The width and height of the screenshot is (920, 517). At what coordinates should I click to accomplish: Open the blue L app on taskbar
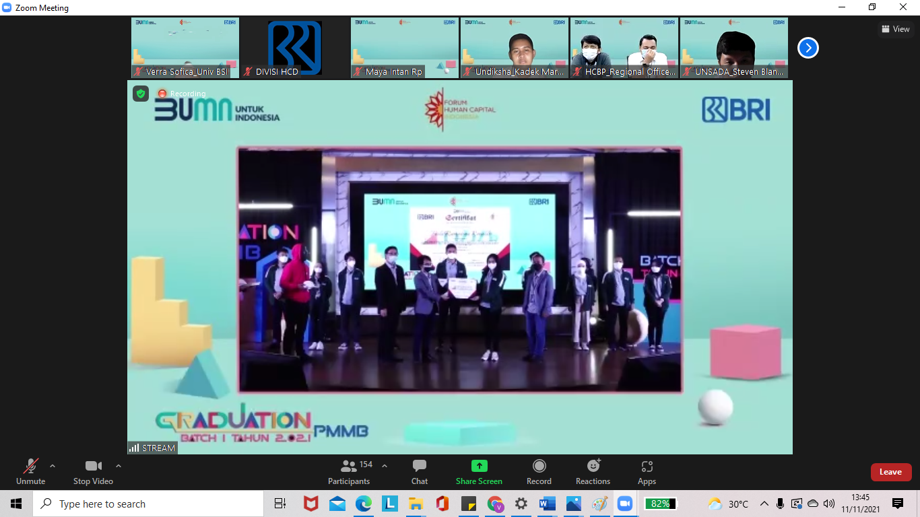point(389,504)
